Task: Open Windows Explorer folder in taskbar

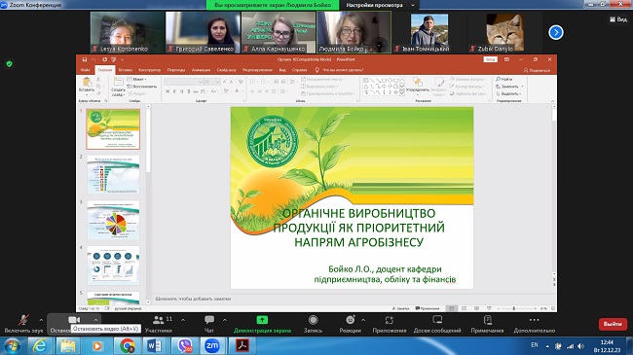Action: point(68,345)
